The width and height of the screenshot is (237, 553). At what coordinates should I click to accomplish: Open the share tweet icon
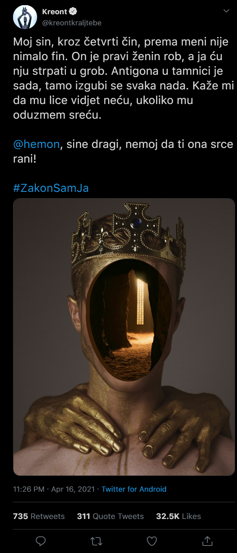[207, 540]
